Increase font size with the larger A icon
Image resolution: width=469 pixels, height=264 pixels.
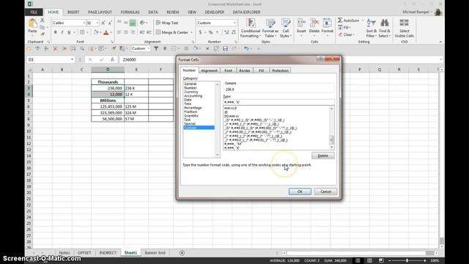103,23
